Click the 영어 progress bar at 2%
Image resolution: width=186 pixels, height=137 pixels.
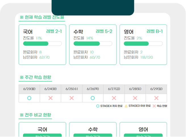point(143,43)
